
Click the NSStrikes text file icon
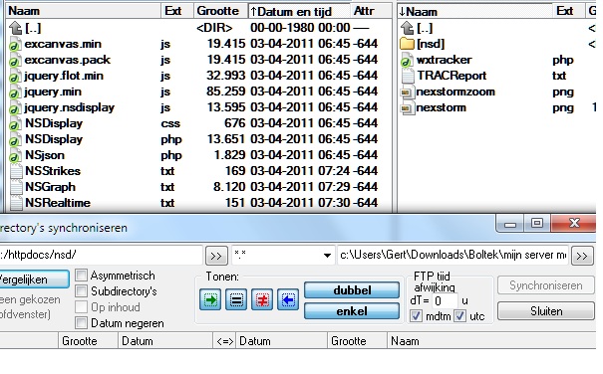point(15,171)
